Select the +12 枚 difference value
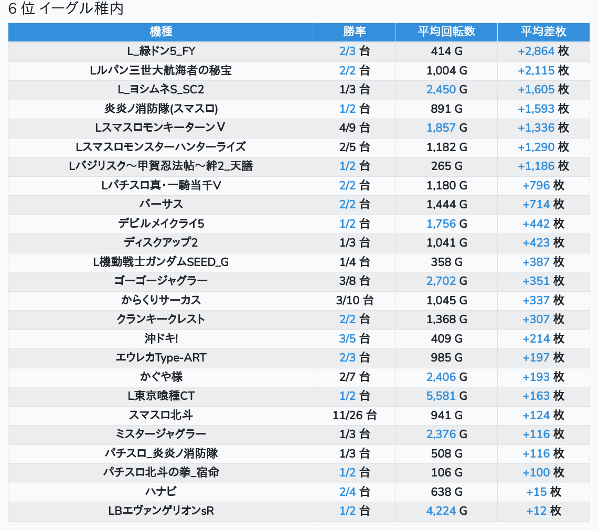598x530 pixels. [x=543, y=511]
